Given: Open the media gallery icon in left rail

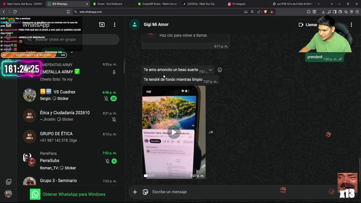Looking at the screenshot, I should (8, 182).
